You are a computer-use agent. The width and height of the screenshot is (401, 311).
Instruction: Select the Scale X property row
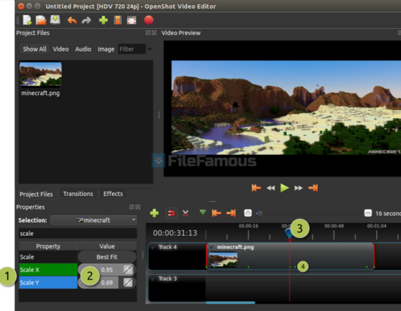48,270
